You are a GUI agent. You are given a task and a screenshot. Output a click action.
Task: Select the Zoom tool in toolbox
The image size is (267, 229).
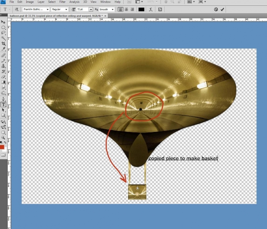(x=3, y=138)
